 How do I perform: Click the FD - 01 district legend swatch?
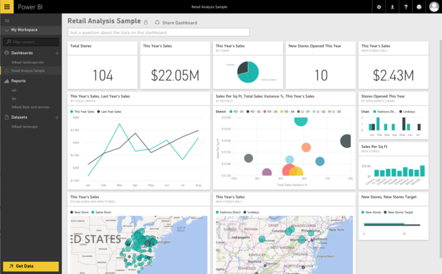[x=231, y=112]
